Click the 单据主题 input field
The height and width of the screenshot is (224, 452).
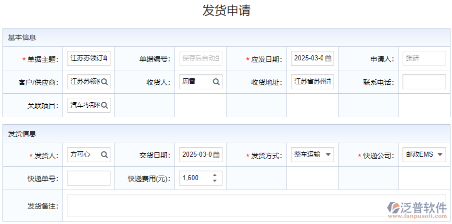[x=88, y=58]
